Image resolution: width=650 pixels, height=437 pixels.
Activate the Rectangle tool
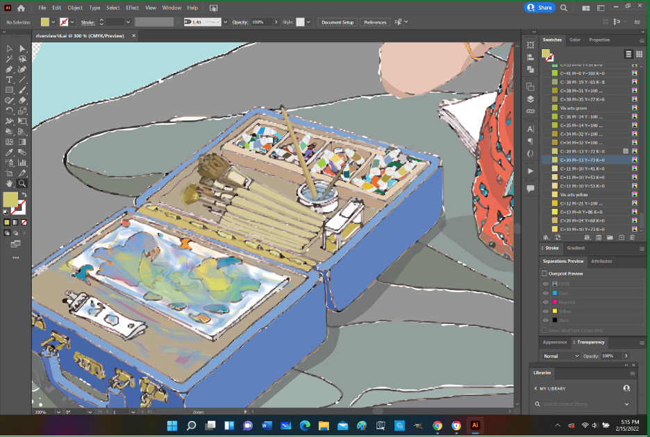tap(9, 90)
